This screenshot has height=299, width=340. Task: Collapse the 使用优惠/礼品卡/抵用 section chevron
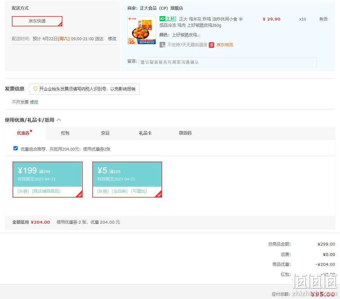59,120
